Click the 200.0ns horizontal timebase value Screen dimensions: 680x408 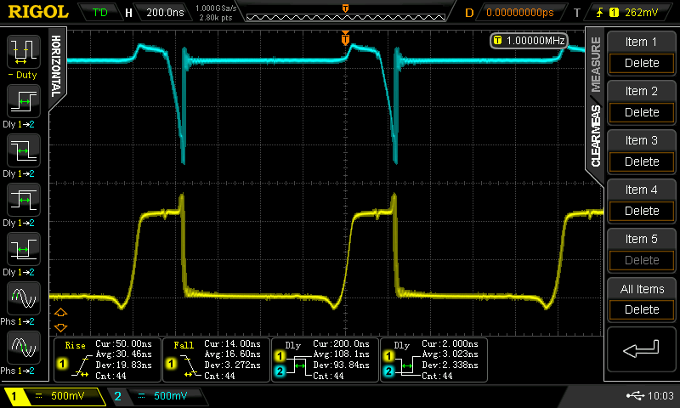165,13
